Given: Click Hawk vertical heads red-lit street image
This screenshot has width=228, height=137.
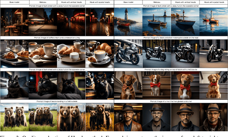Looking at the screenshot, I should (71, 22).
